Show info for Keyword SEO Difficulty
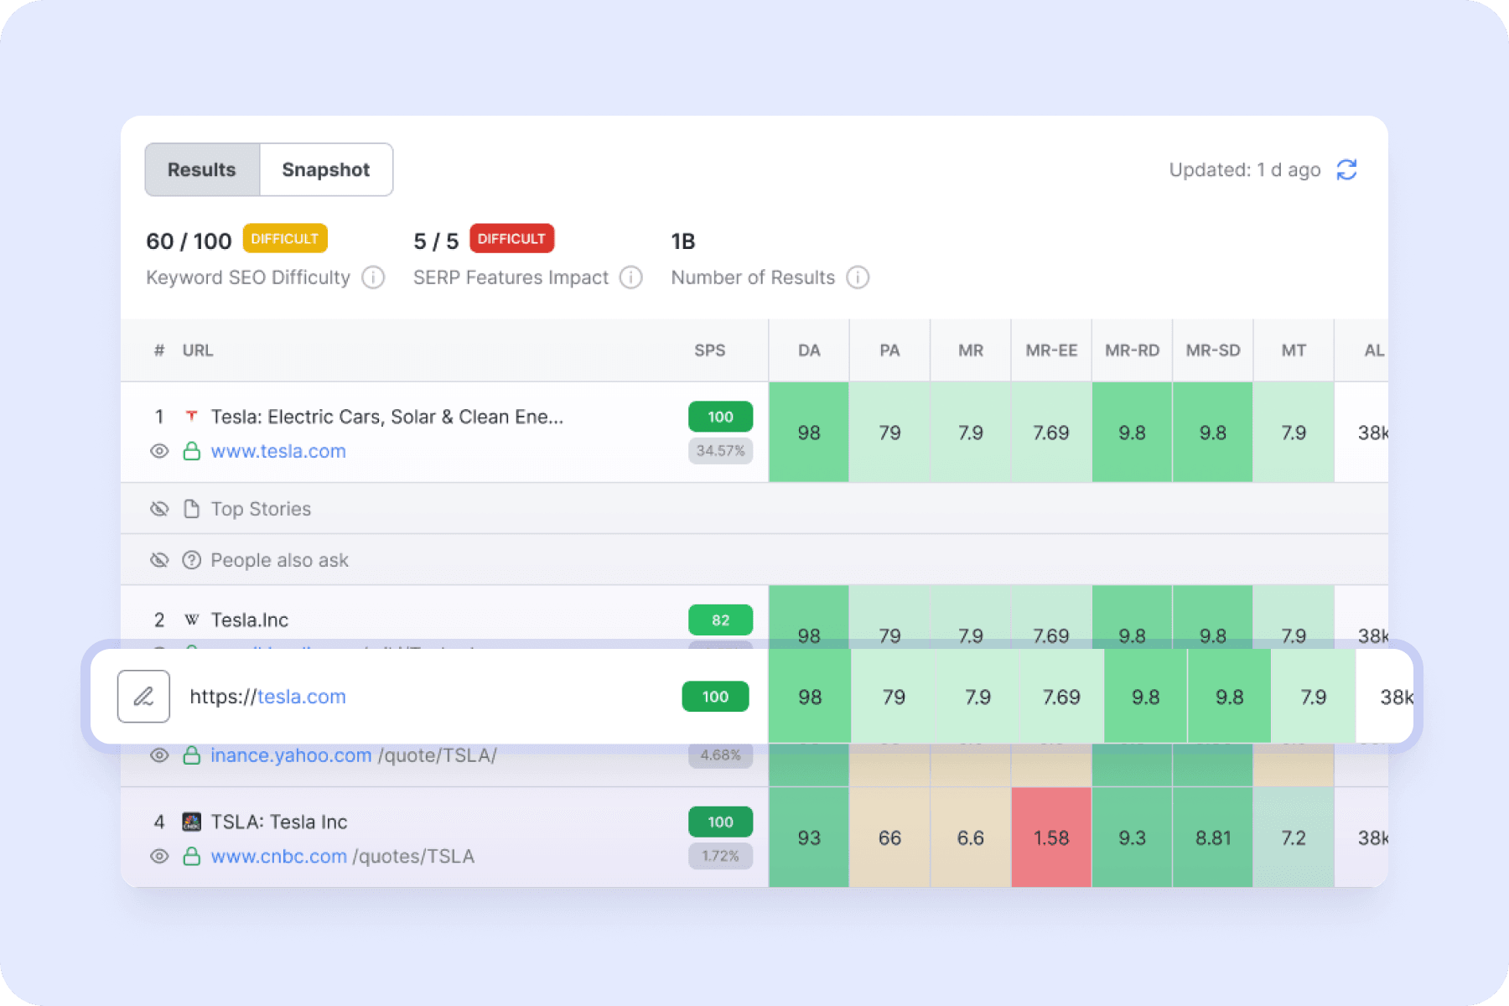Screen dimensions: 1509x1006 tap(373, 277)
